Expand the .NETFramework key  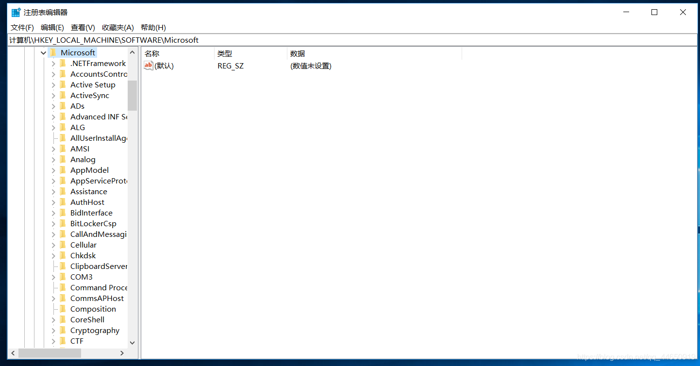tap(53, 63)
